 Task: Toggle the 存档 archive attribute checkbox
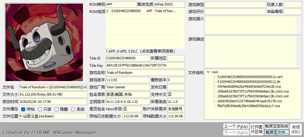click(x=23, y=109)
